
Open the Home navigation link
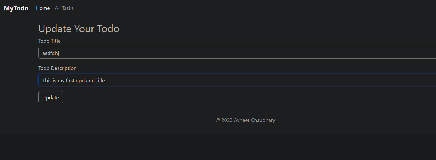[43, 8]
